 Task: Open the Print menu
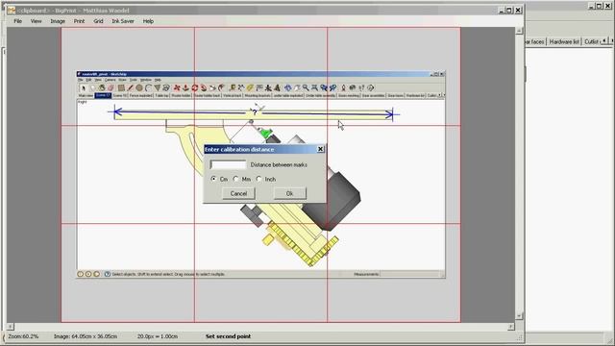point(79,21)
